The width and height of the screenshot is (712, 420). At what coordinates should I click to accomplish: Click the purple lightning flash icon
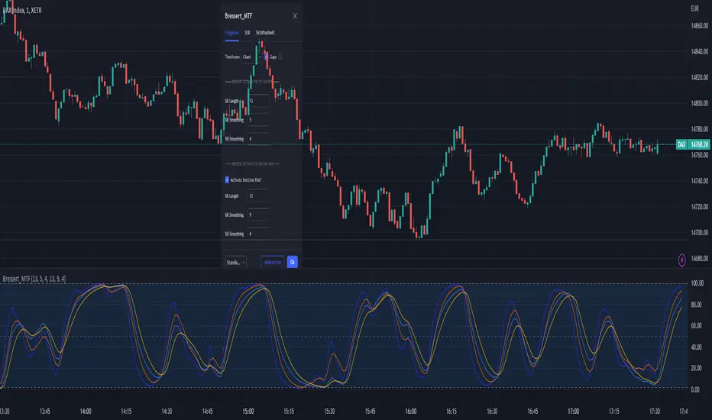point(681,260)
